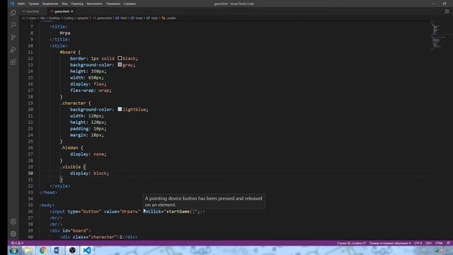Viewport: 453px width, 255px height.
Task: Click the UTF-8 encoding in status bar
Action: click(418, 243)
